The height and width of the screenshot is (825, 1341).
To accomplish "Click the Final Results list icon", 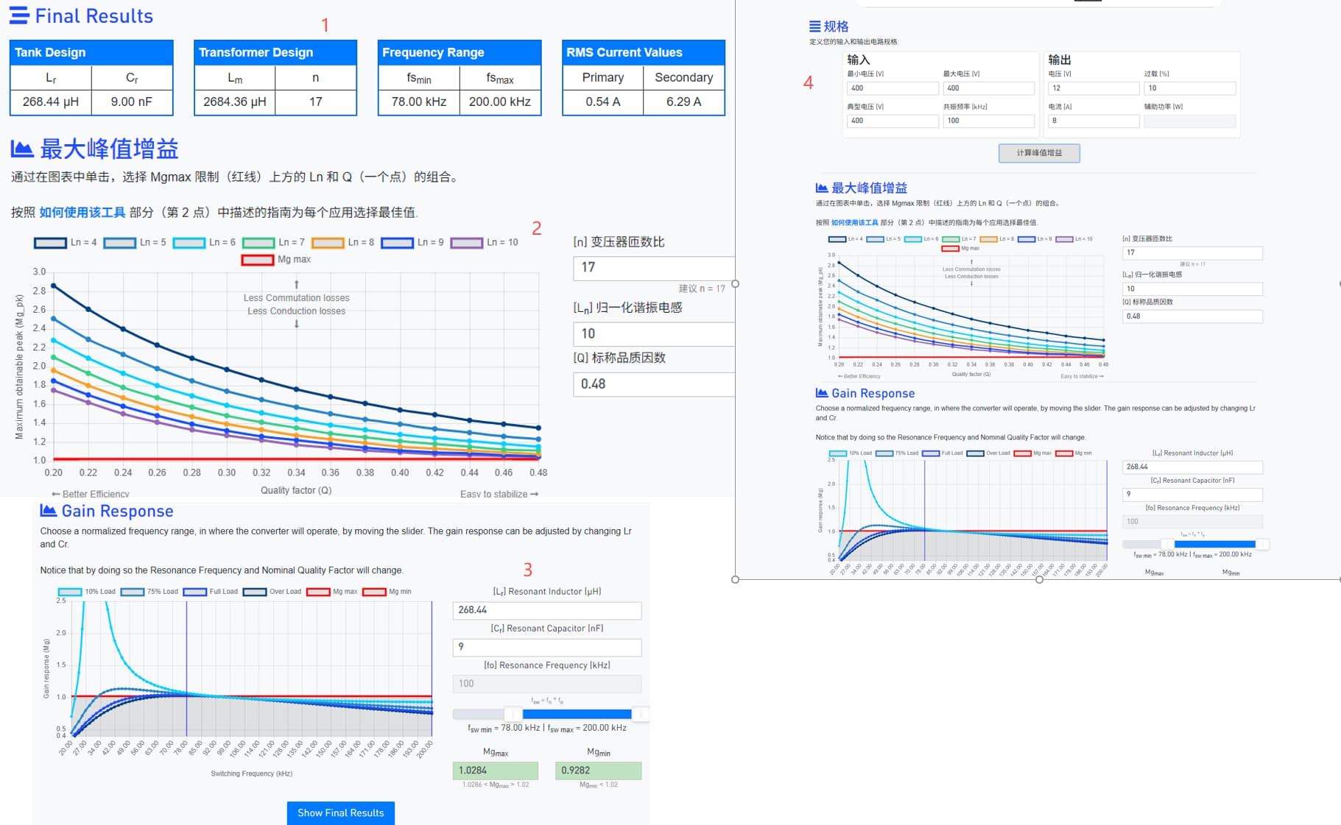I will pyautogui.click(x=19, y=15).
